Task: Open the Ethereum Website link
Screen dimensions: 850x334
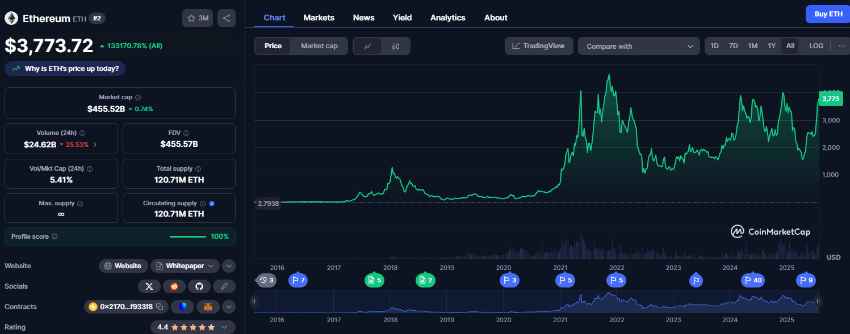Action: 123,266
